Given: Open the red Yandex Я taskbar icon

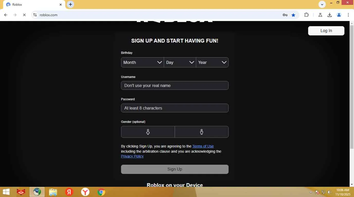Looking at the screenshot, I should [x=69, y=192].
